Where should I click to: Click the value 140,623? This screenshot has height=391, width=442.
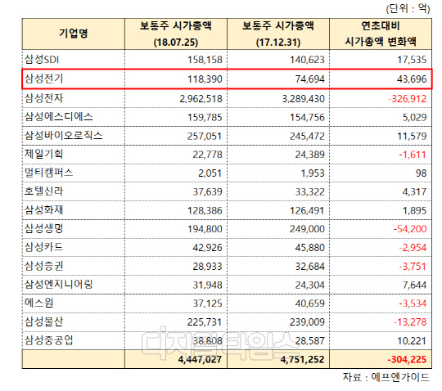tap(307, 60)
